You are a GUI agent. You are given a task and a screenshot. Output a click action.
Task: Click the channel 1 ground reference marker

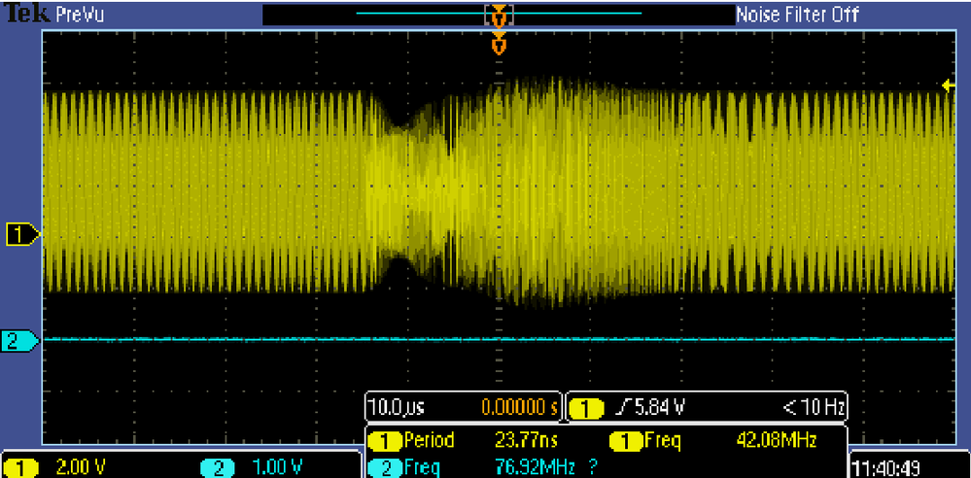(x=23, y=235)
